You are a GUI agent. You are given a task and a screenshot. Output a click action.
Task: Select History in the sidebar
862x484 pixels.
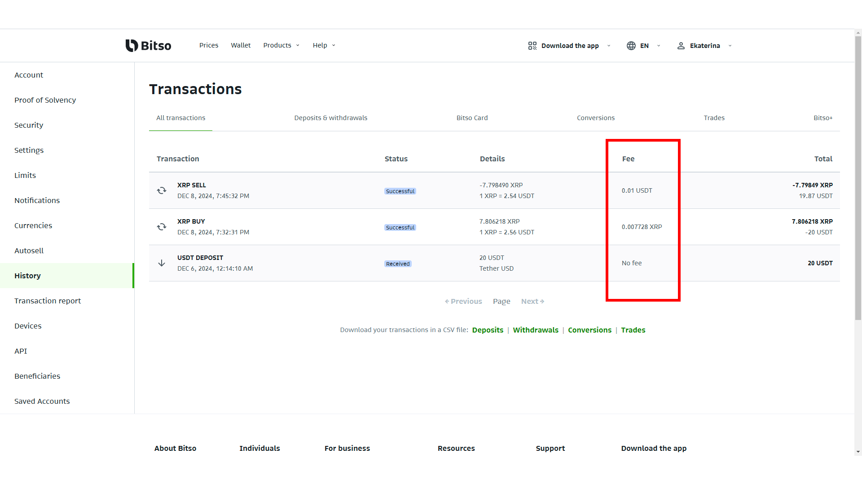67,276
